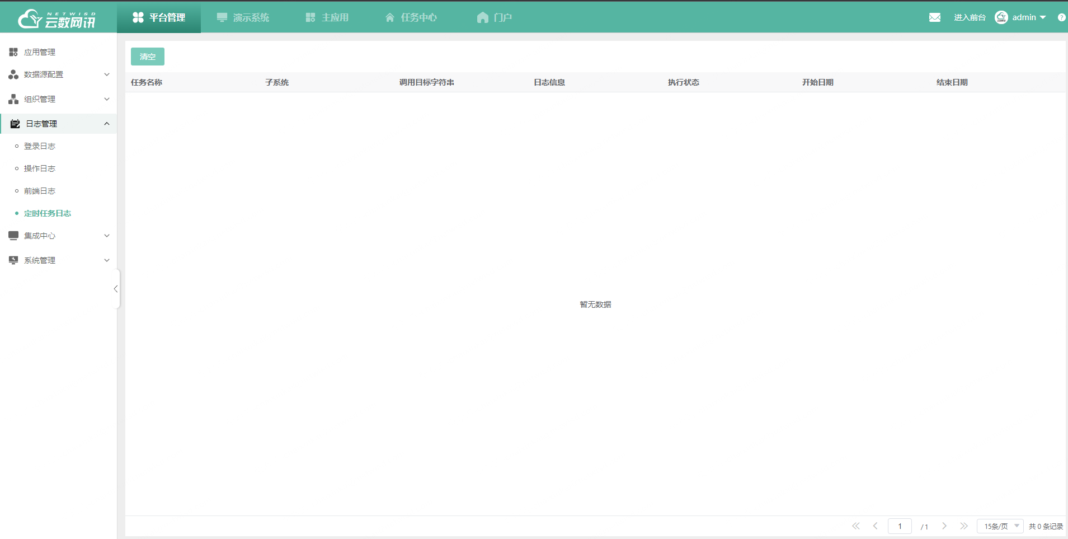The width and height of the screenshot is (1068, 539).
Task: Click the admin avatar icon
Action: [1001, 17]
